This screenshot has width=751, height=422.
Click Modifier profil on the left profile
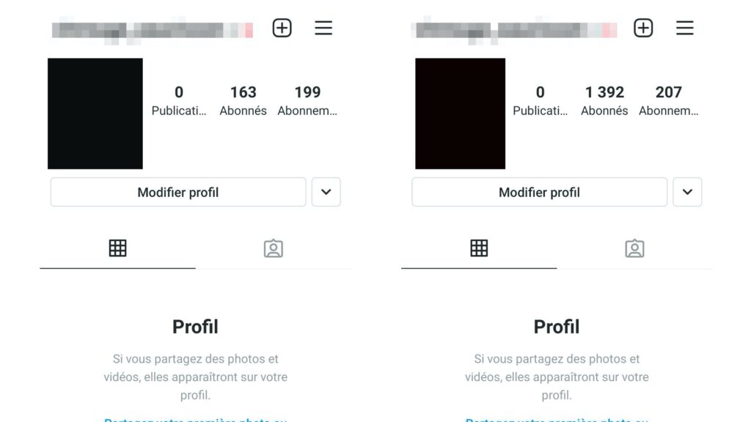tap(178, 192)
